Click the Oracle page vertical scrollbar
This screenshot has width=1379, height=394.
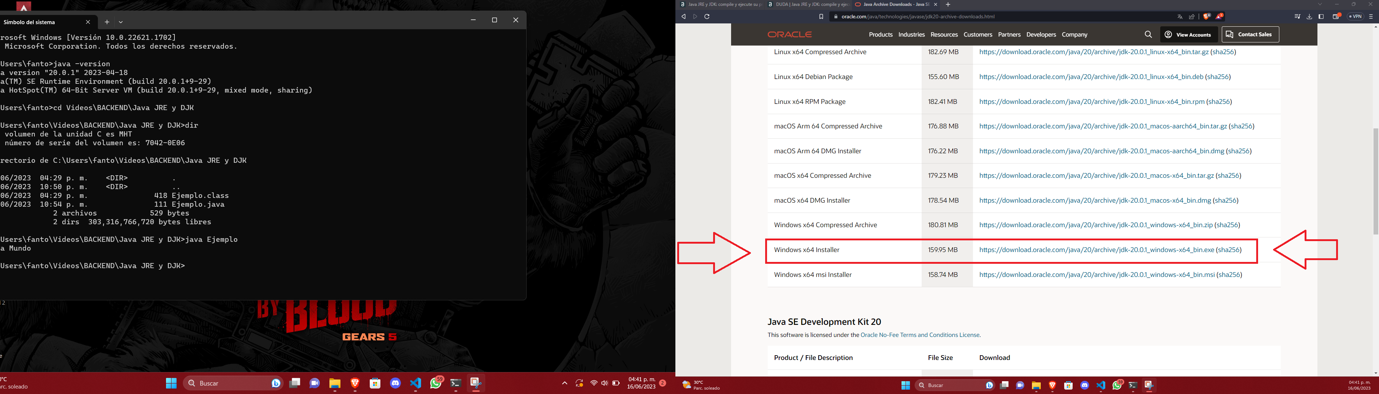coord(1375,182)
